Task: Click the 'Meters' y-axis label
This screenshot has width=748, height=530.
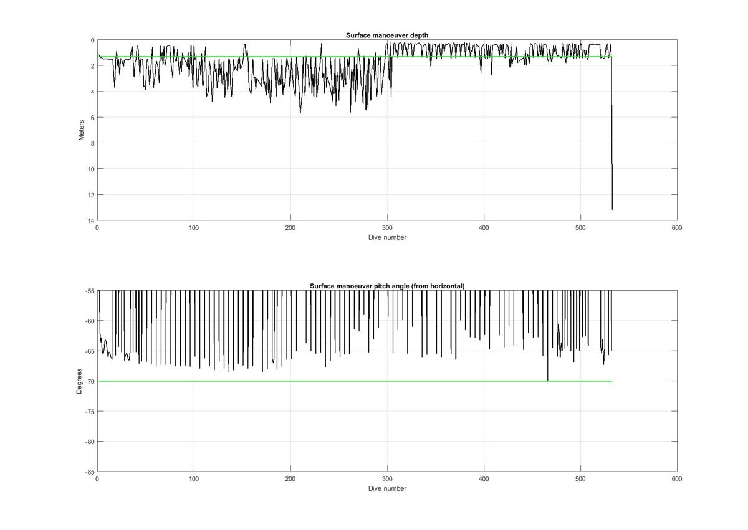Action: pos(81,130)
